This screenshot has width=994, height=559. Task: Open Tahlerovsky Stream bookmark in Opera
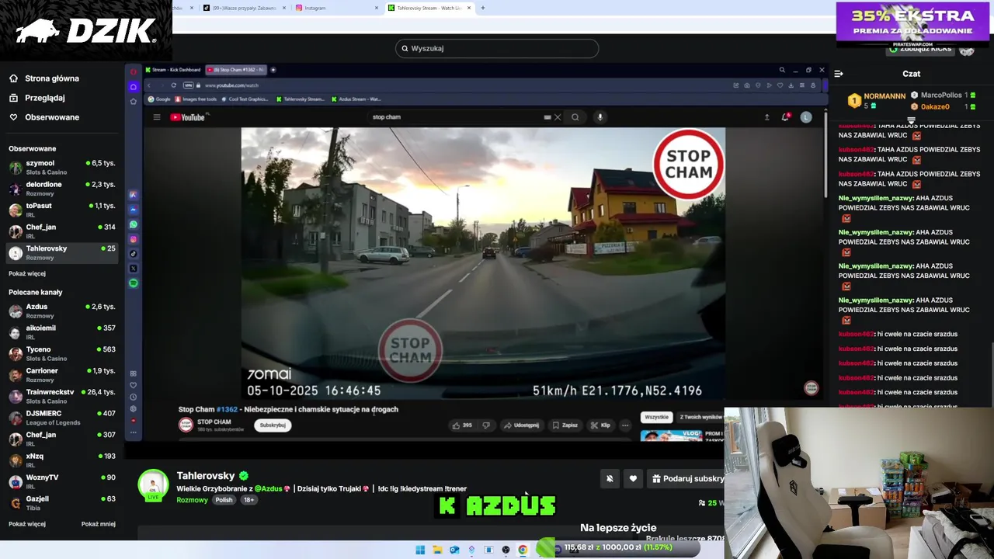300,99
